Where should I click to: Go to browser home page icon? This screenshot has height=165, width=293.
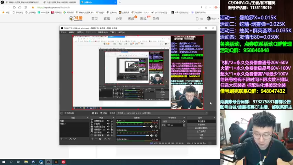[x=20, y=7]
